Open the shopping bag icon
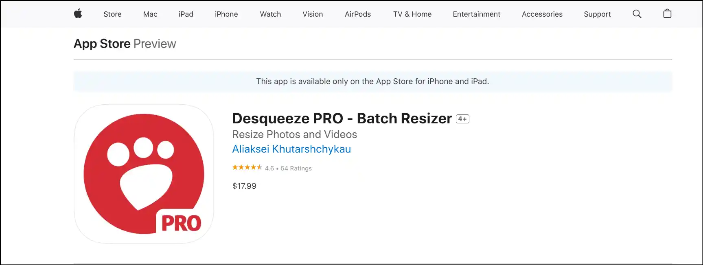The width and height of the screenshot is (703, 265). point(667,14)
